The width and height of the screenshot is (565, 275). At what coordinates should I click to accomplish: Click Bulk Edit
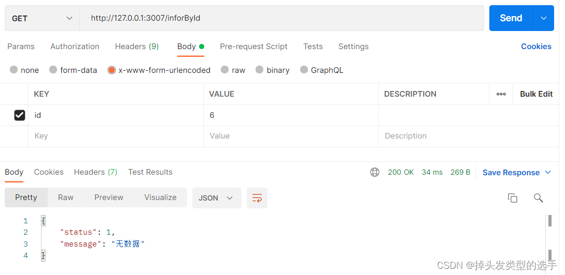coord(536,94)
